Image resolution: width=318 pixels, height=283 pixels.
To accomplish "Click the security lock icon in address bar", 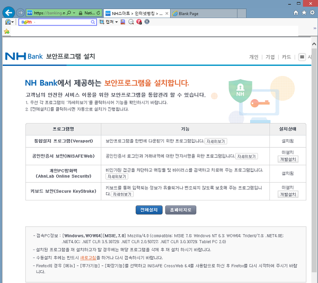I will click(x=81, y=13).
